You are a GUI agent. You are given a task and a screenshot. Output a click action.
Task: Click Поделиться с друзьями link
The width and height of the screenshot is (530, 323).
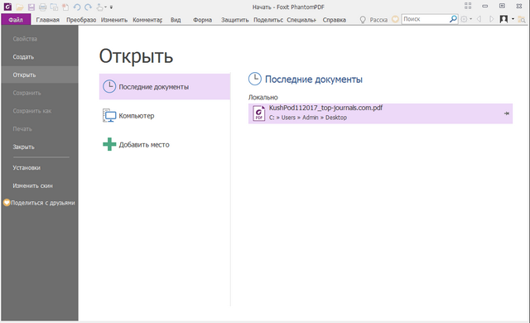click(43, 203)
